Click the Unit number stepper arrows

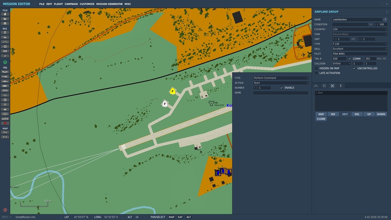coord(335,39)
